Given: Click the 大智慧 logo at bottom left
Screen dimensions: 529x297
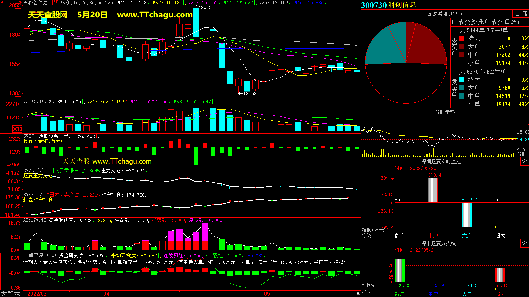Looking at the screenshot, I should click(10, 294).
